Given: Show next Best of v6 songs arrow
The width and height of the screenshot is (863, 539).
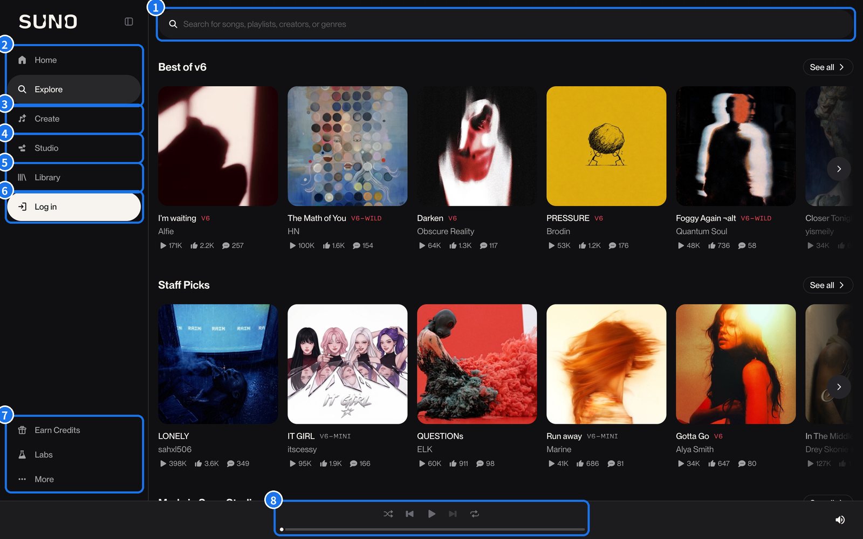Looking at the screenshot, I should (839, 169).
